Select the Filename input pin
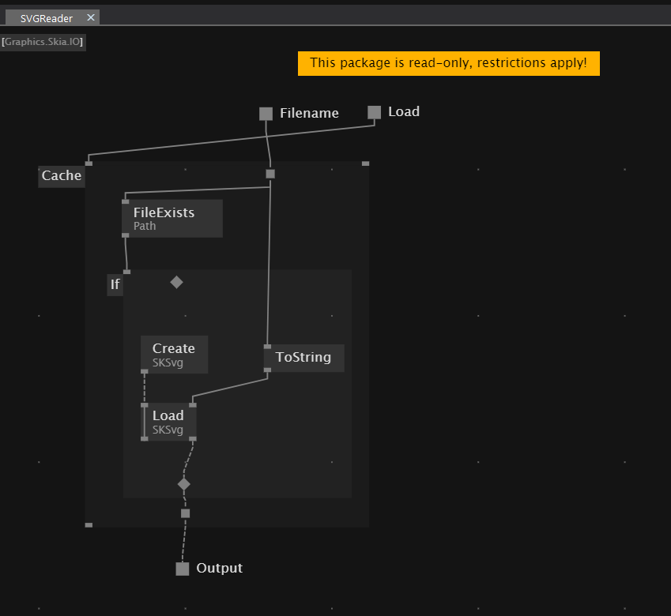 pos(266,114)
